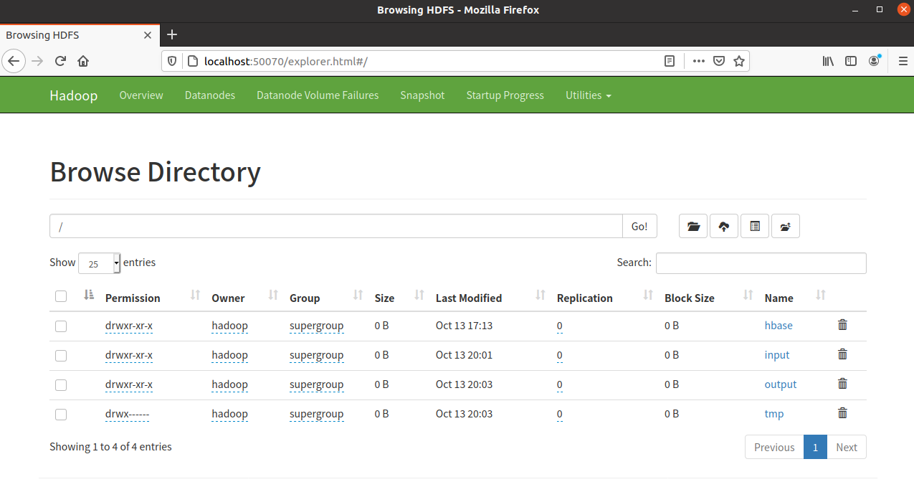Tick the checkbox for the hbase row

click(61, 326)
